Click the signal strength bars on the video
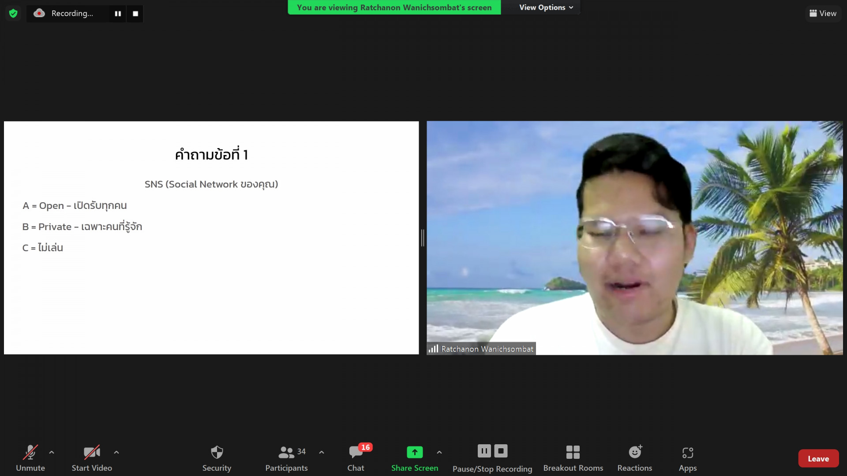The image size is (847, 476). pos(433,349)
